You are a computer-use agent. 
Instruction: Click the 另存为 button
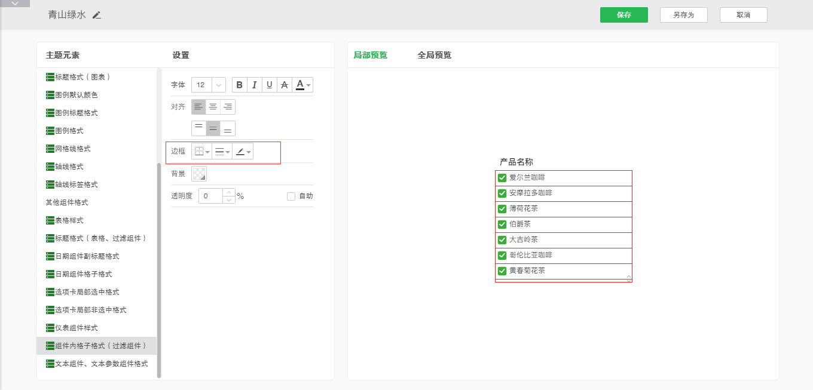pyautogui.click(x=683, y=15)
